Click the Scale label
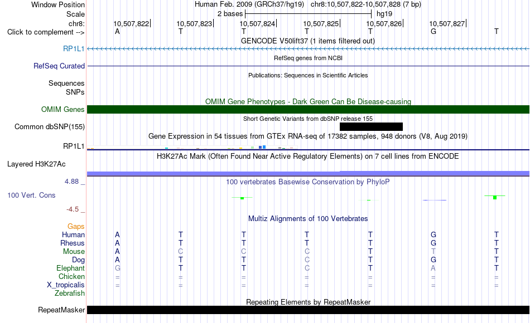 click(x=76, y=14)
